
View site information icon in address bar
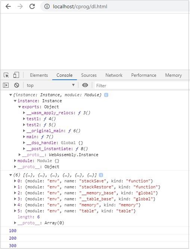(47, 6)
